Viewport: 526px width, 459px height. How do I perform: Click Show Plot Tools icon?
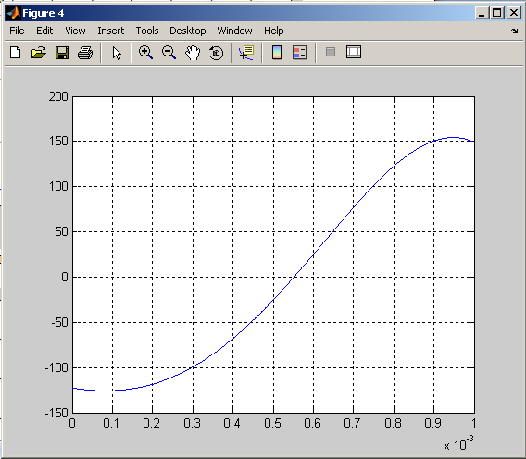[354, 52]
